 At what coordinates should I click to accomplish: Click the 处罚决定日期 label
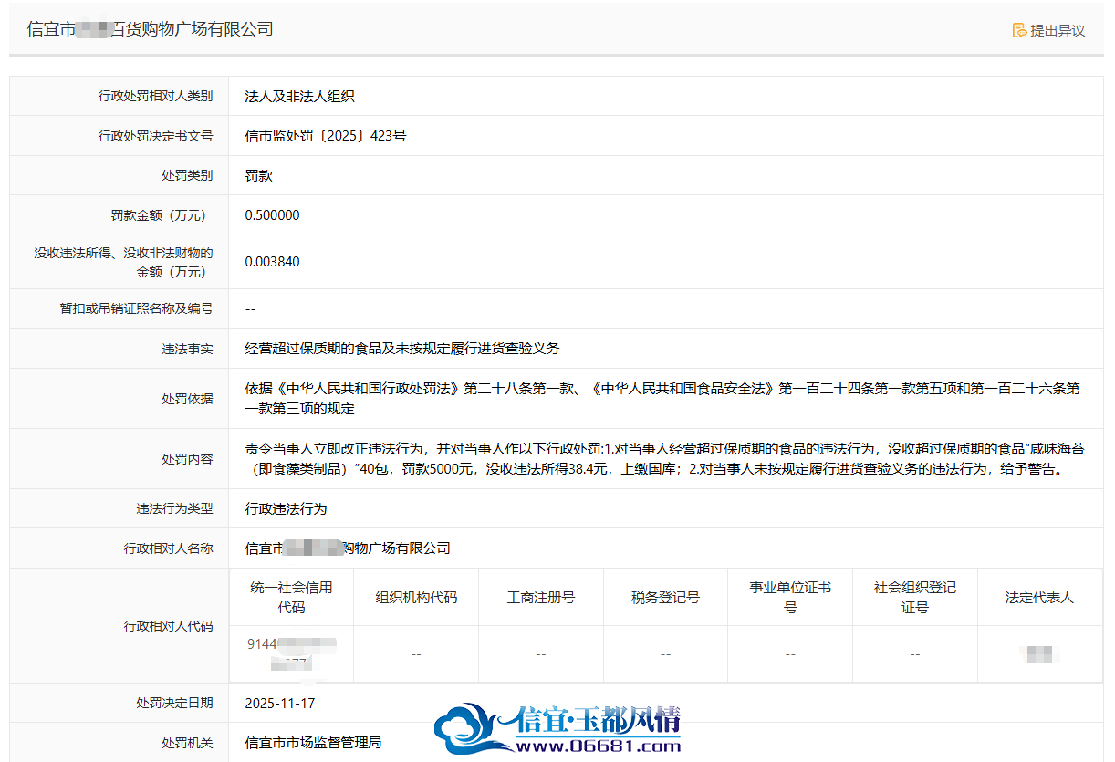(x=175, y=703)
